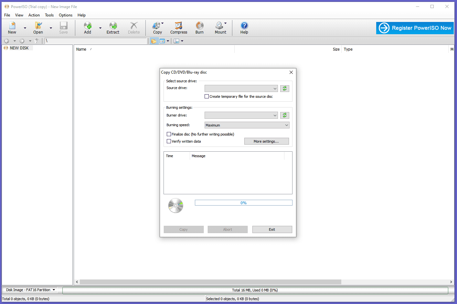The height and width of the screenshot is (304, 457).
Task: Open forward navigation history dropdown
Action: point(30,41)
